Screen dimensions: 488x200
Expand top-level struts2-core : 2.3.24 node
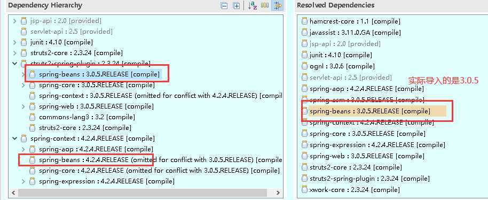click(14, 53)
